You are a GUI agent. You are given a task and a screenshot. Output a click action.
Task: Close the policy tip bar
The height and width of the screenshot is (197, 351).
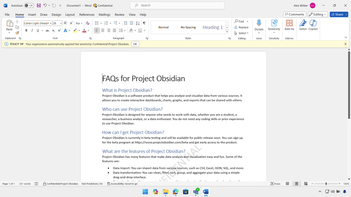[x=345, y=44]
